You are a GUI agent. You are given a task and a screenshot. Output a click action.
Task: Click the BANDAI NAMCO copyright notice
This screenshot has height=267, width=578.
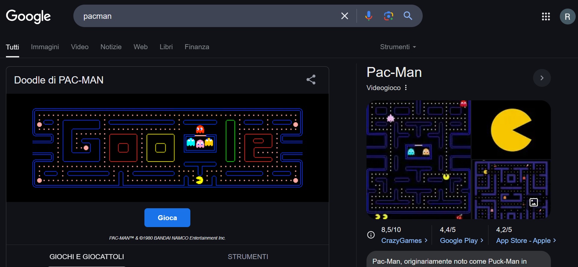(x=167, y=238)
